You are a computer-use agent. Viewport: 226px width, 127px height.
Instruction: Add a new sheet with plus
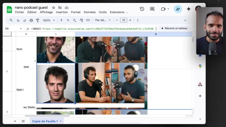click(15, 121)
